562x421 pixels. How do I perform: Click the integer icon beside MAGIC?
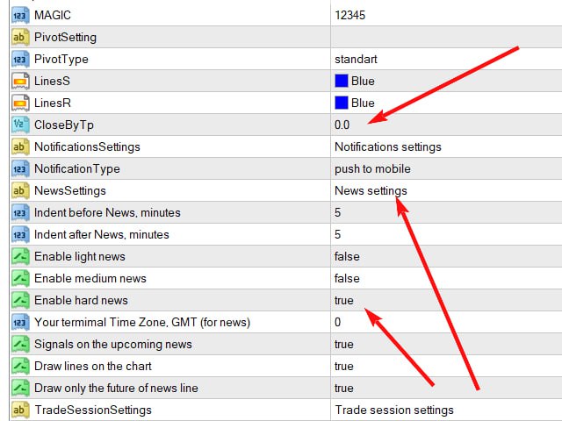click(19, 15)
